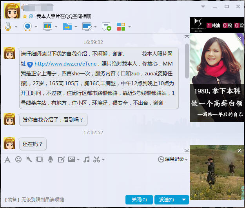This screenshot has width=245, height=208.
Task: Expand the send picture dropdown arrow
Action: [x=78, y=160]
